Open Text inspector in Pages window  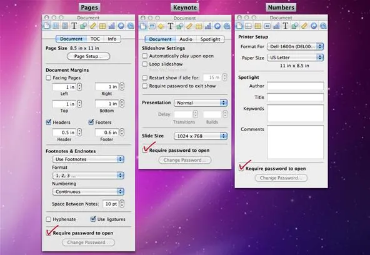pyautogui.click(x=74, y=26)
